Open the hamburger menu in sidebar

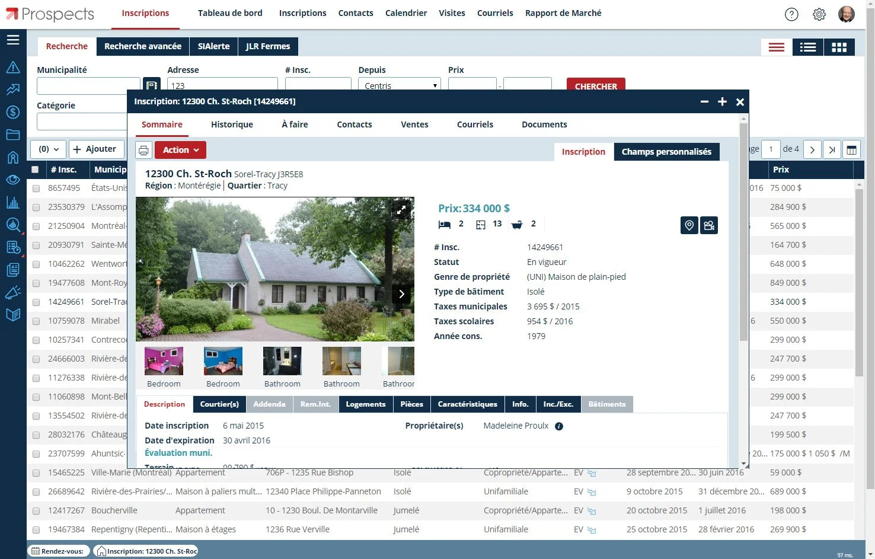point(13,40)
